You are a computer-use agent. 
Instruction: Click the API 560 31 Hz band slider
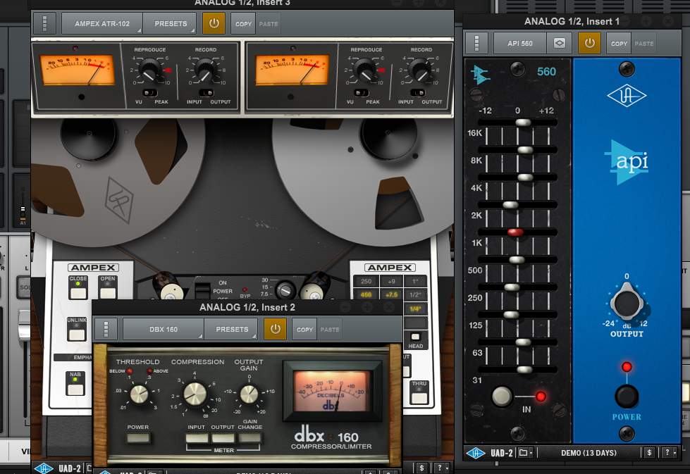524,370
